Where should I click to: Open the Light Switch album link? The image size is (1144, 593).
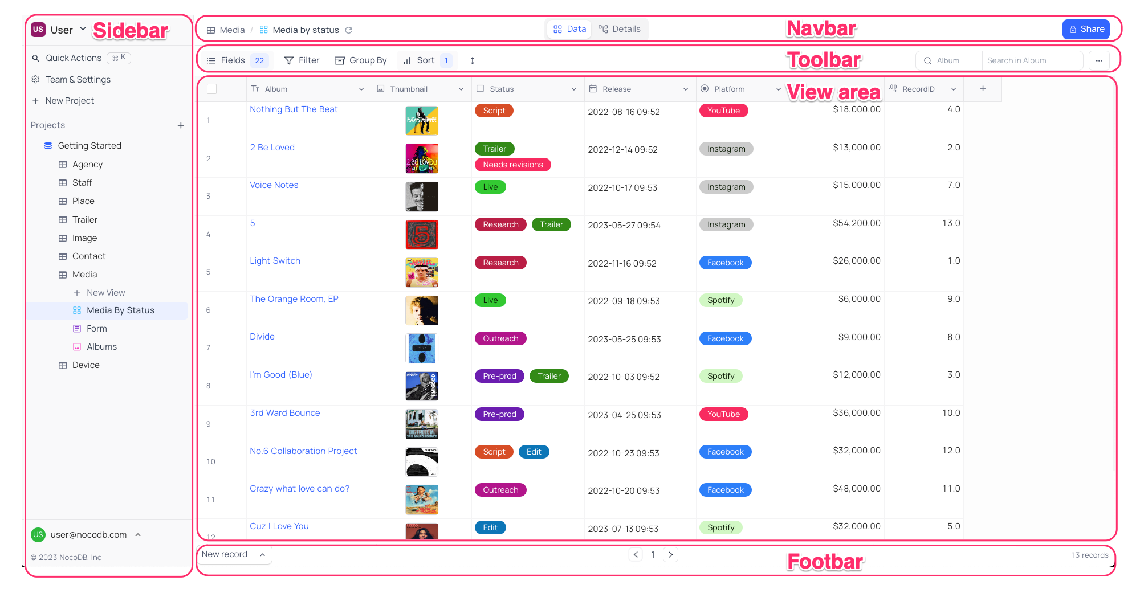(x=275, y=261)
